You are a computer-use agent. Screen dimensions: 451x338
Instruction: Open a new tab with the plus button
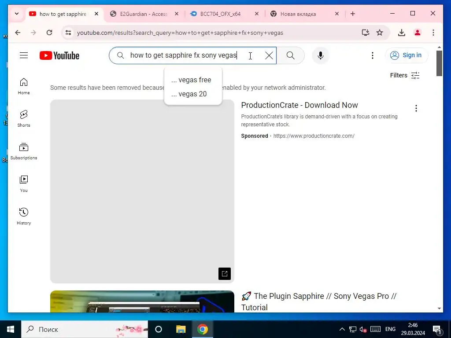[353, 14]
